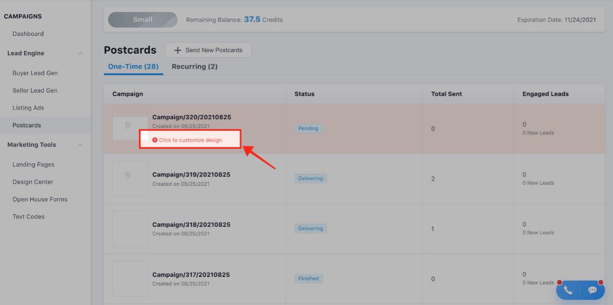613x305 pixels.
Task: Open the chat bubble icon
Action: click(x=592, y=290)
